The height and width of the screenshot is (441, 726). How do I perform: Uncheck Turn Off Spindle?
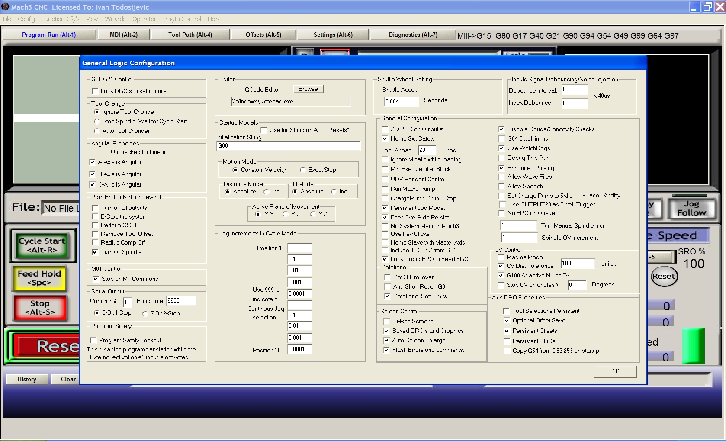tap(95, 252)
